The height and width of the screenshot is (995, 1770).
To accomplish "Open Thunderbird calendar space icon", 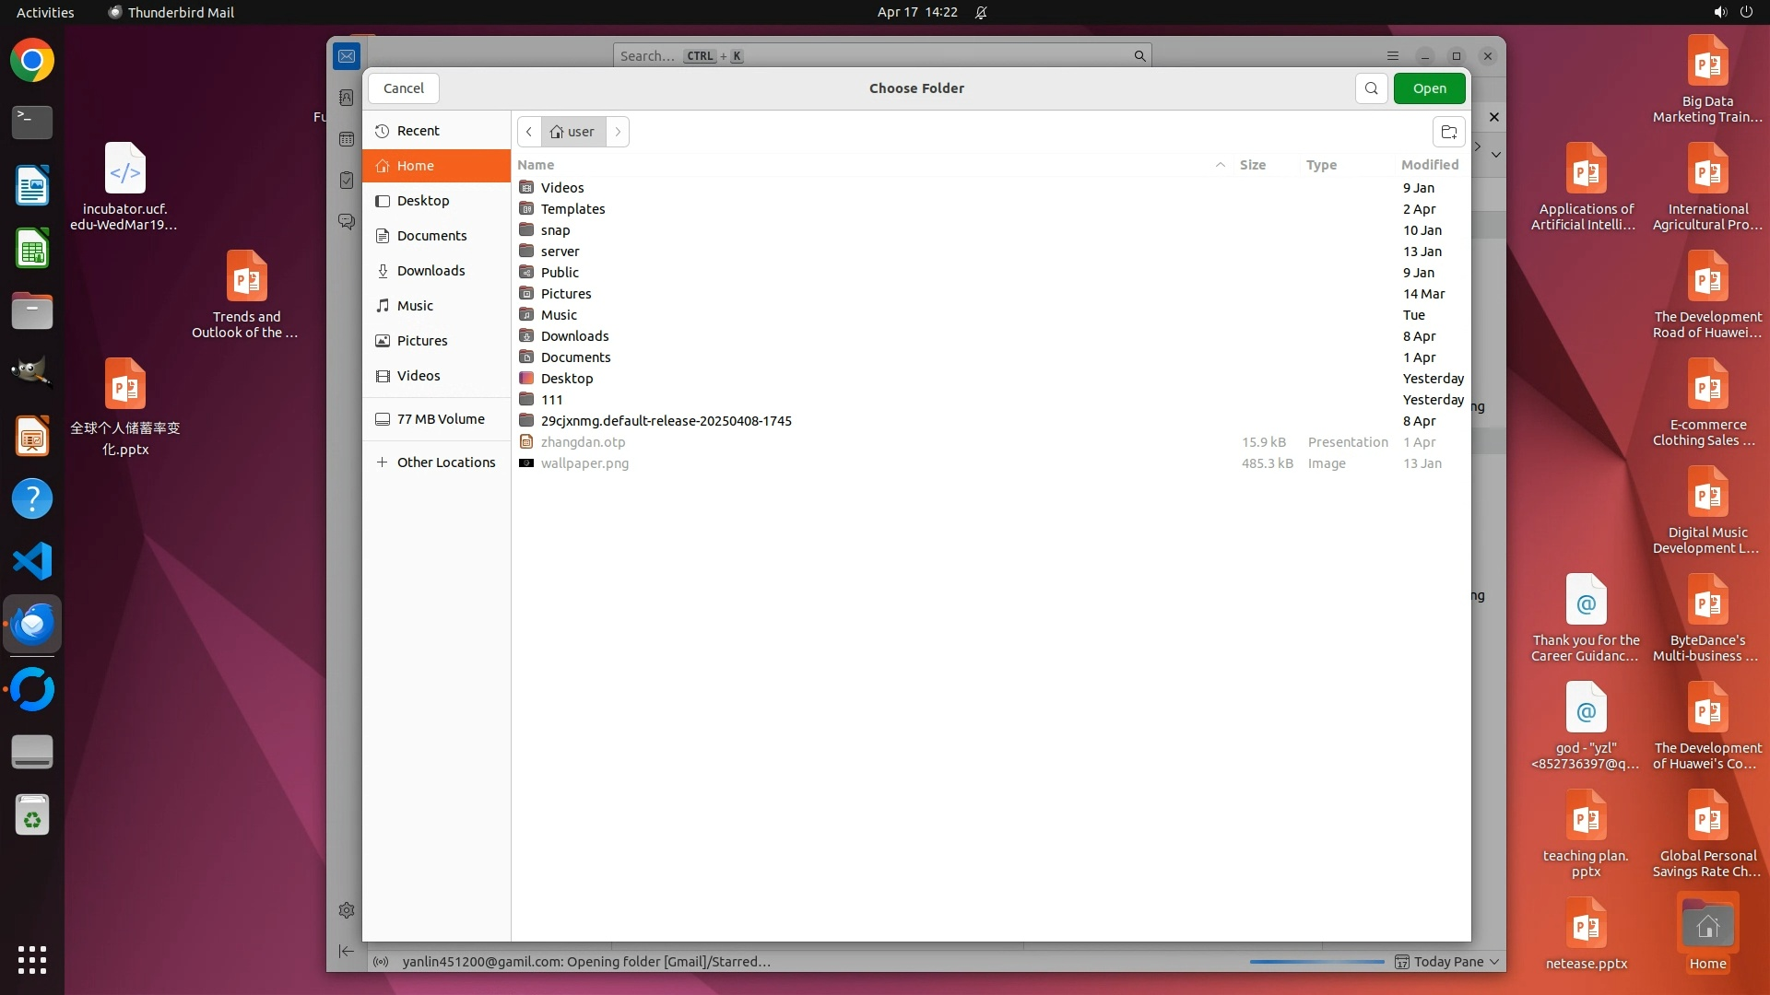I will 347,139.
